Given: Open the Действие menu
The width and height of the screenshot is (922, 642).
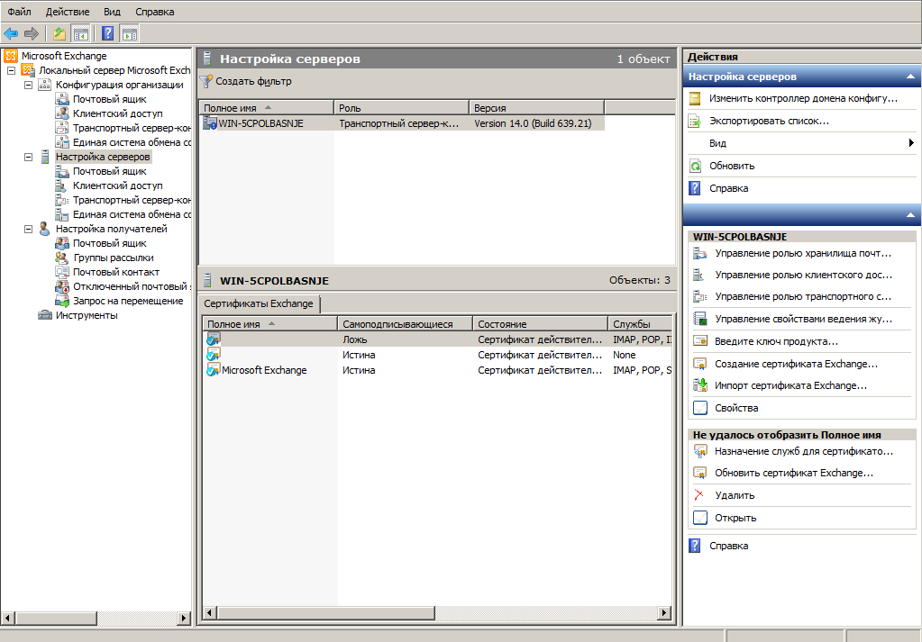Looking at the screenshot, I should pos(68,12).
